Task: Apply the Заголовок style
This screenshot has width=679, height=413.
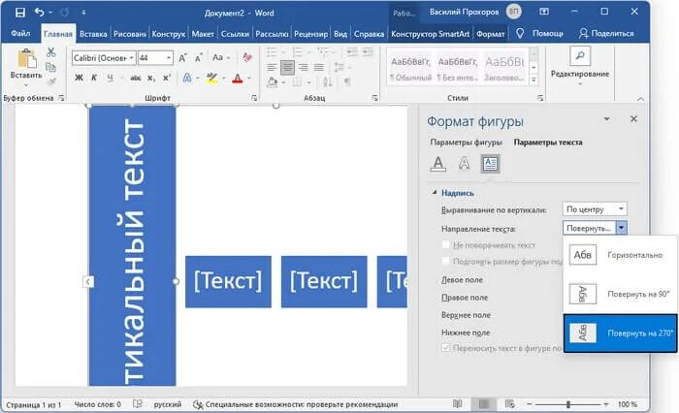Action: click(x=504, y=69)
